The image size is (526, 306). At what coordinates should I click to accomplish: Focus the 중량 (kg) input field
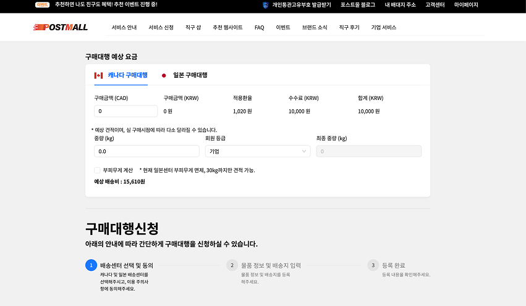146,151
